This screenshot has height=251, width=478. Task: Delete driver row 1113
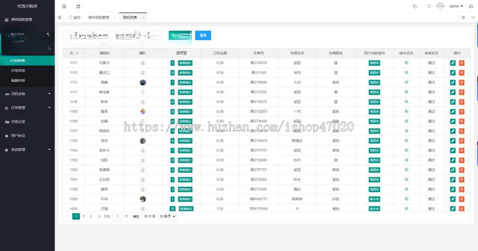tap(462, 73)
